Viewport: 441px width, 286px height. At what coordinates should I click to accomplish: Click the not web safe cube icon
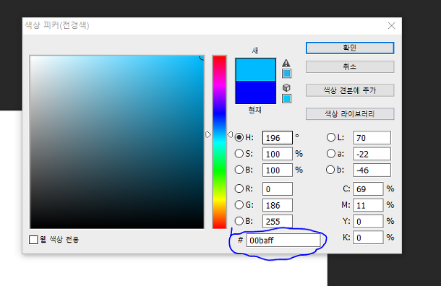point(286,87)
